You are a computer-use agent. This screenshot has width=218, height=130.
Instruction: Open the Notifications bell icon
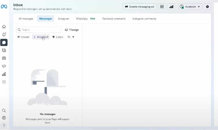coord(4,35)
